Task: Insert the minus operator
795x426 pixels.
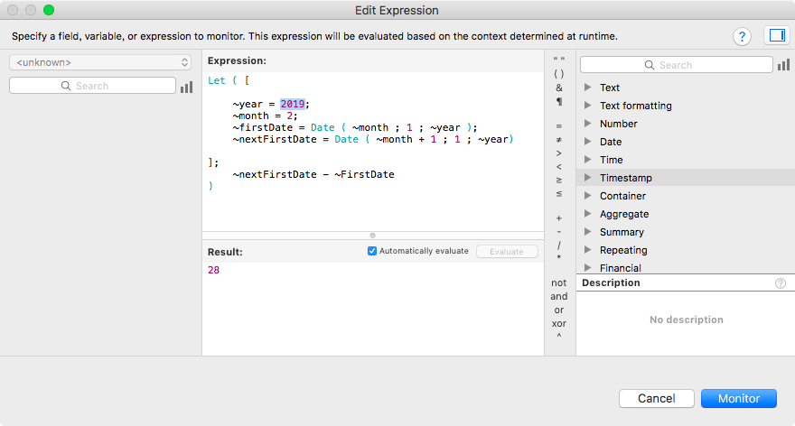Action: 558,232
